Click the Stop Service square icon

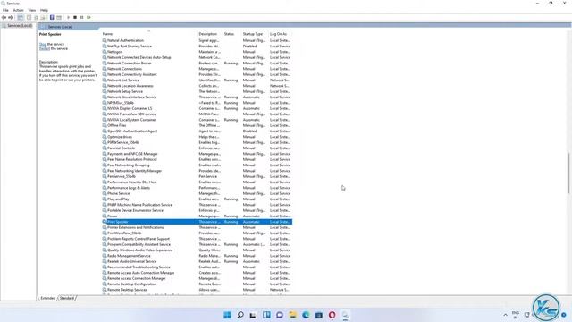(x=75, y=17)
